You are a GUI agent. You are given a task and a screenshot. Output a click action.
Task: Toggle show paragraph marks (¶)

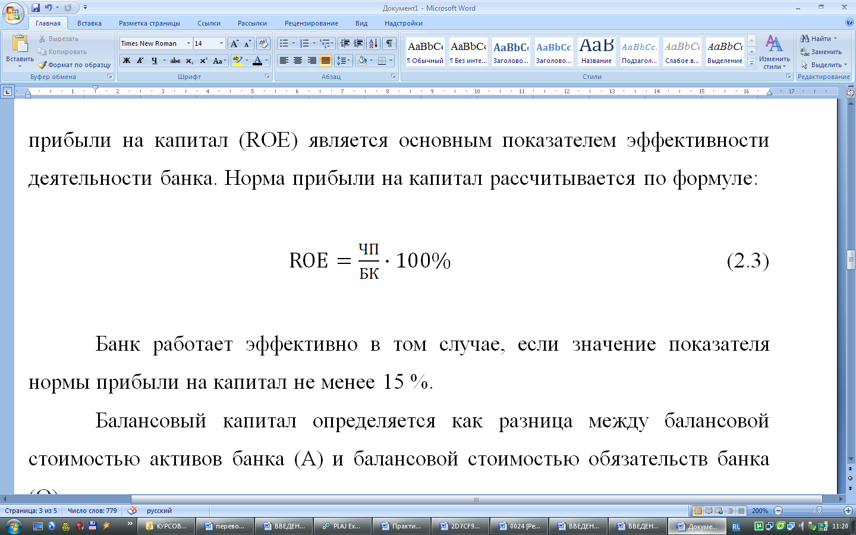[389, 43]
